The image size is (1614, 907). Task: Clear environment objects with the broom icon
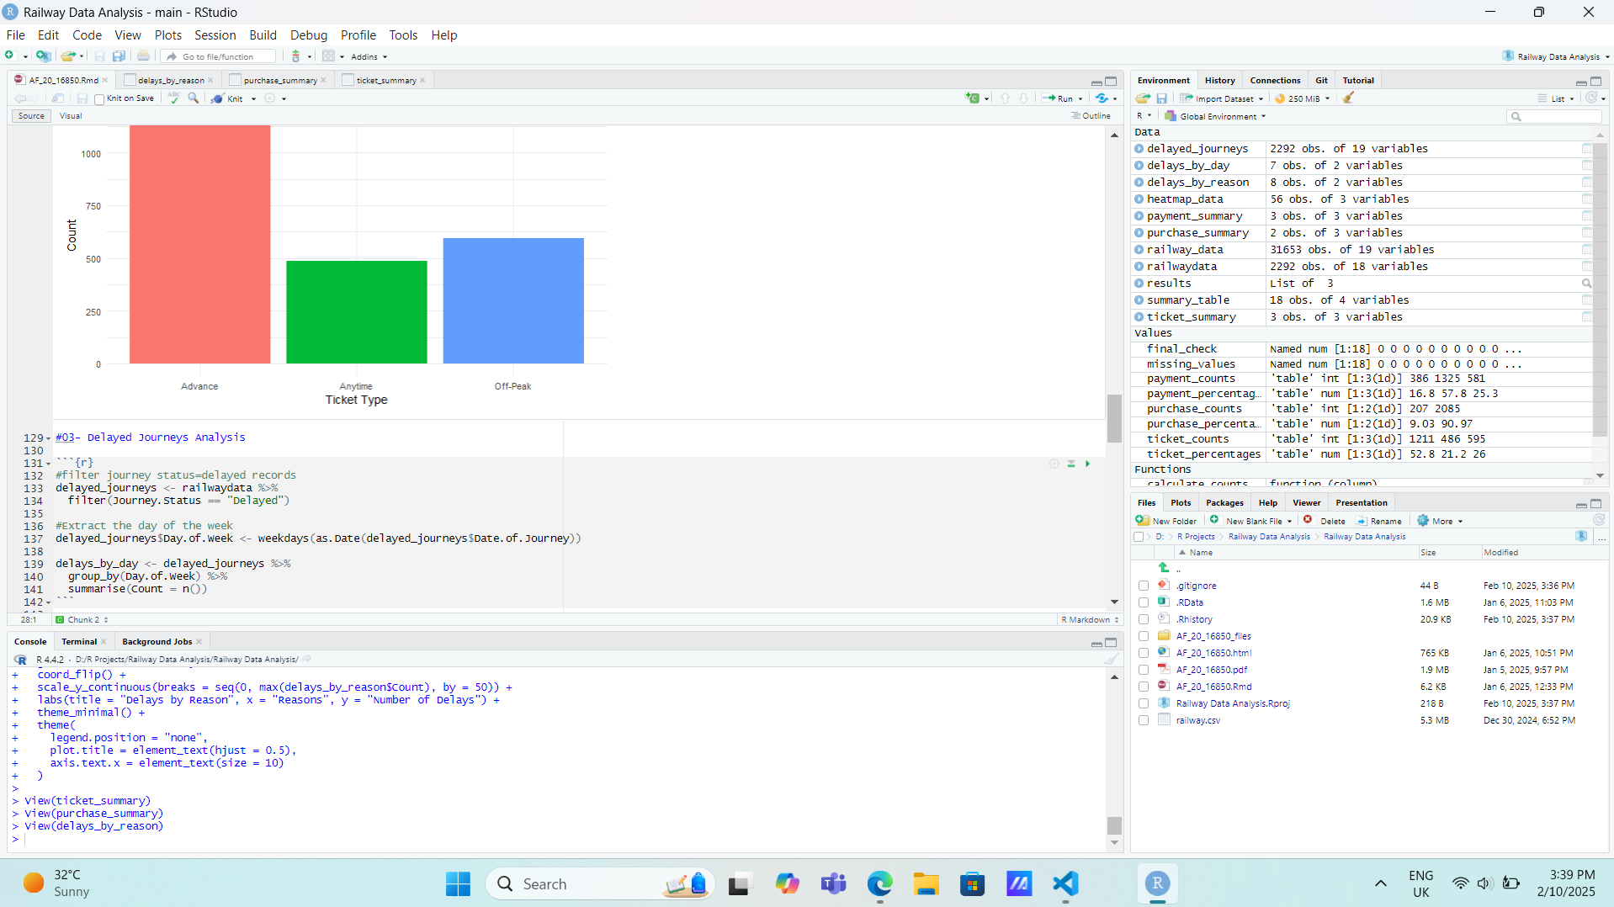tap(1348, 98)
